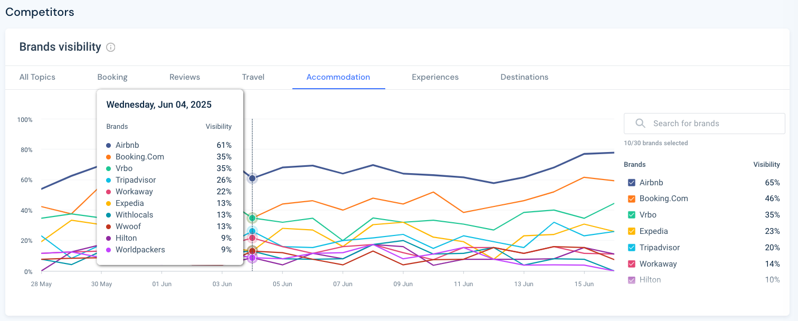Click the 11 Jun x-axis label
798x321 pixels.
(x=463, y=284)
